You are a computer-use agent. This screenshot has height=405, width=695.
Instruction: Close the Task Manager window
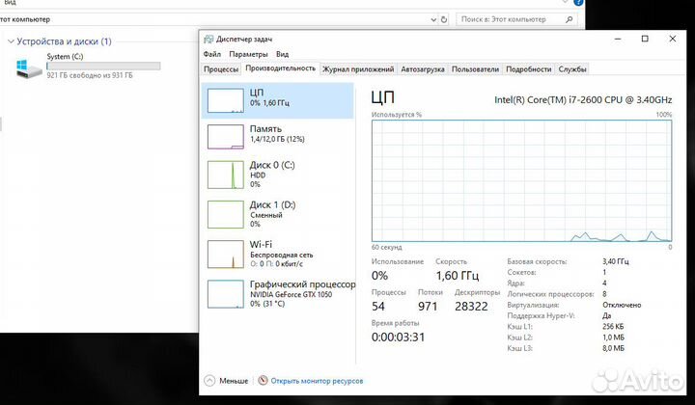673,39
